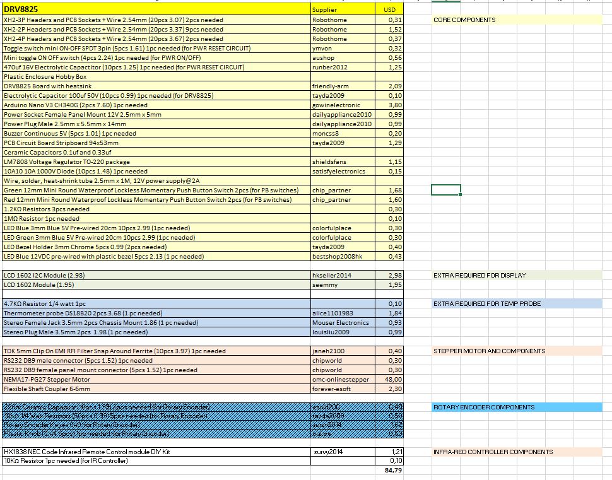Select the NEMA17-PG27 Stepper Motor cell
612x480 pixels.
[156, 379]
